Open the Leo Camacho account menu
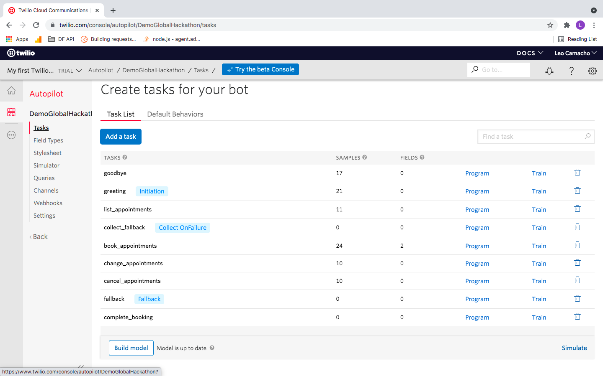 click(575, 53)
